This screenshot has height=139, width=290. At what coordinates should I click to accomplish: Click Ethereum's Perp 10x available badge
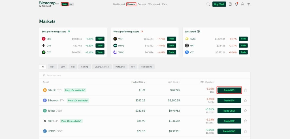click(x=78, y=100)
